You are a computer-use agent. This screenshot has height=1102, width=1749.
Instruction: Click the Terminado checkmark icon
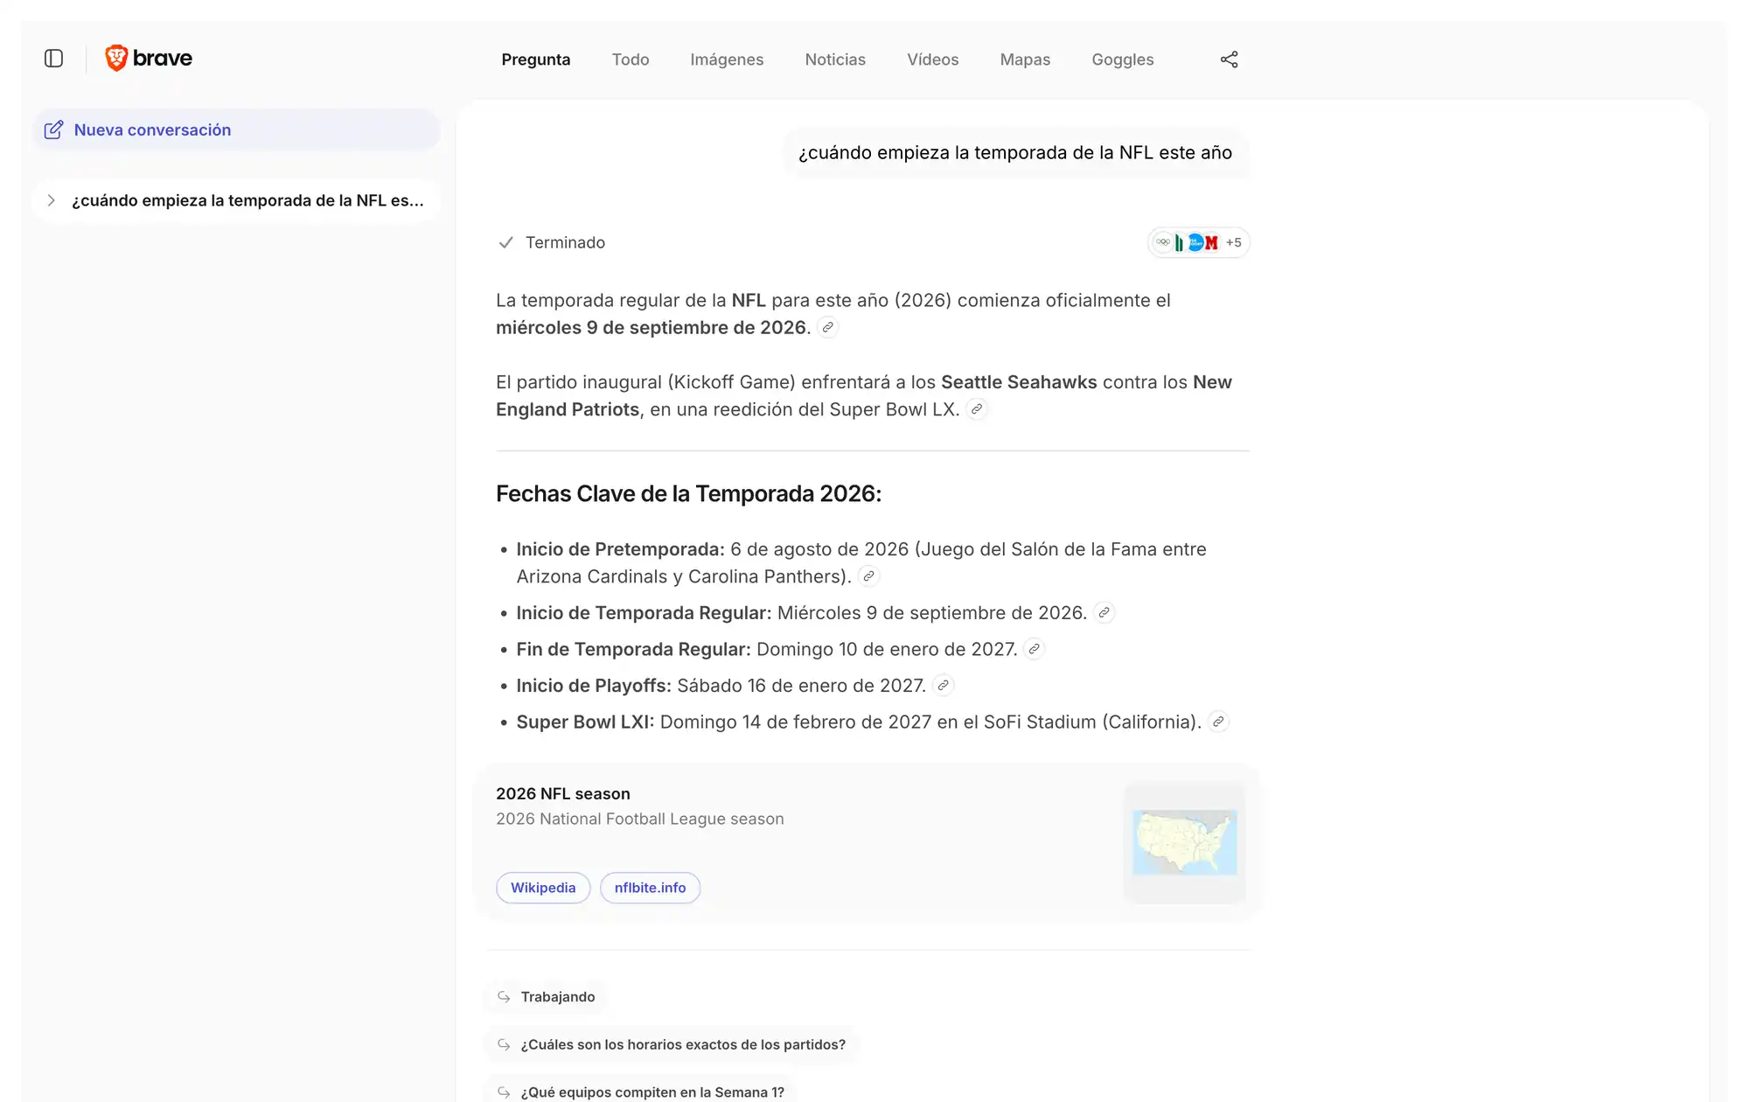tap(505, 242)
